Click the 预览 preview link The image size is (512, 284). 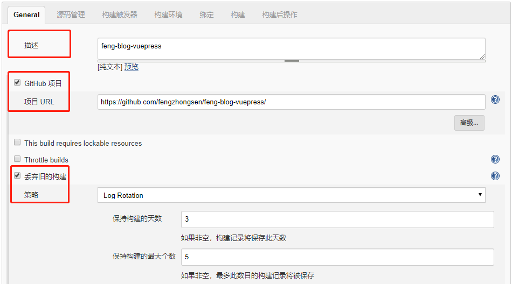click(132, 67)
